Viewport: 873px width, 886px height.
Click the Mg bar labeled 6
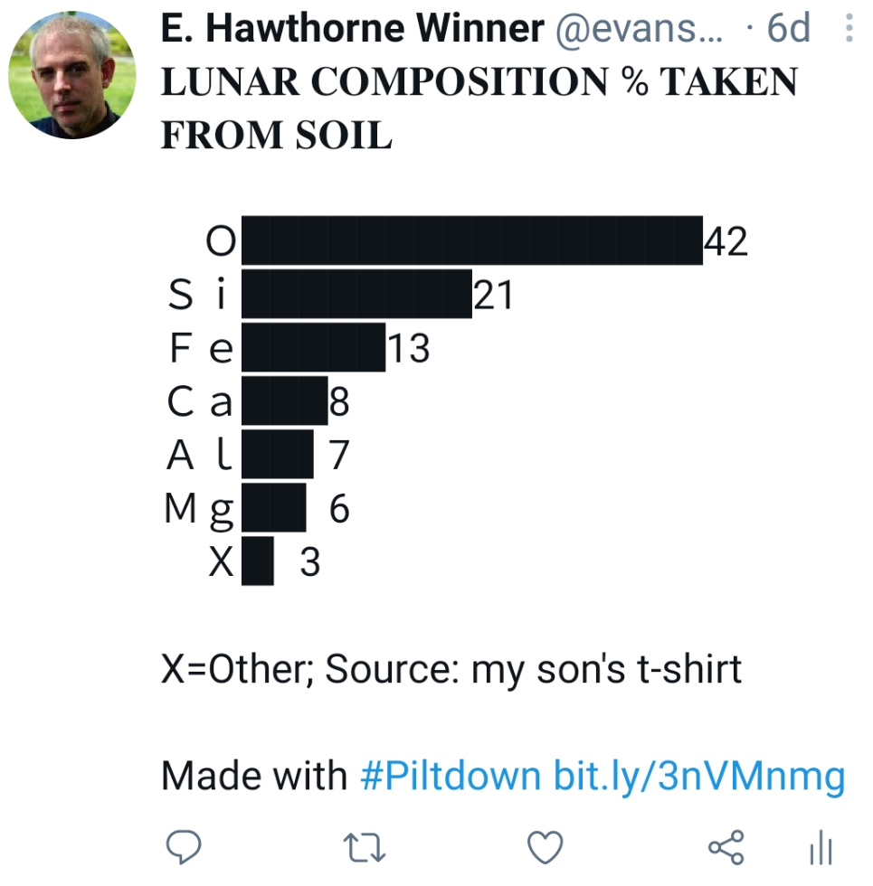(273, 507)
